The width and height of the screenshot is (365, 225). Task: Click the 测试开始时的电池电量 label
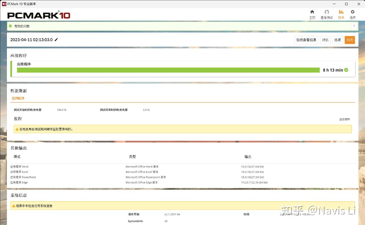pos(28,110)
